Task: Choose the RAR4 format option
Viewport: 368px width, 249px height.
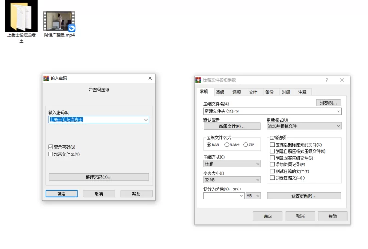Action: [x=227, y=145]
